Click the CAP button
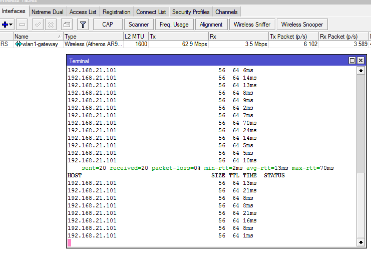This screenshot has height=268, width=371. [x=108, y=25]
